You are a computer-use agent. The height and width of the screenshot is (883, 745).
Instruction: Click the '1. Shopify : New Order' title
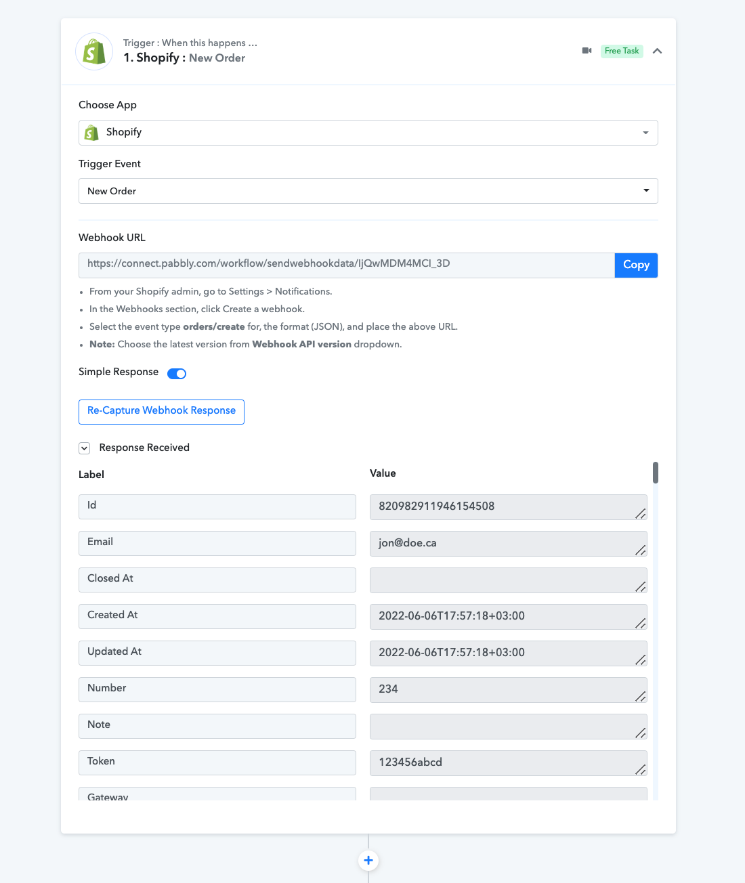184,58
